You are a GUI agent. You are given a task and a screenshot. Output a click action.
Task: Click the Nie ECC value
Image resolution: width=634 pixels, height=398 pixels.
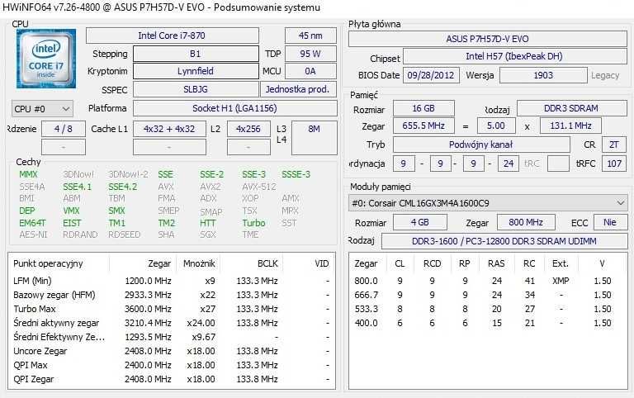coord(610,222)
